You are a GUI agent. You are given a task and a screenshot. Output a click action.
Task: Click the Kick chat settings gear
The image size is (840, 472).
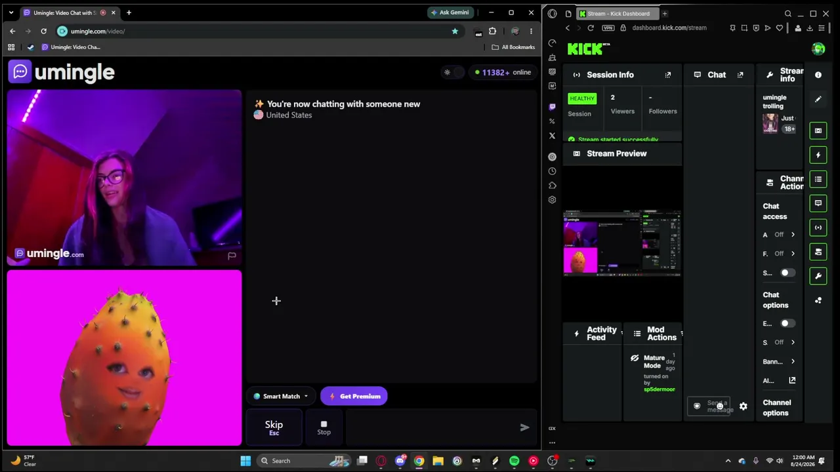[743, 406]
